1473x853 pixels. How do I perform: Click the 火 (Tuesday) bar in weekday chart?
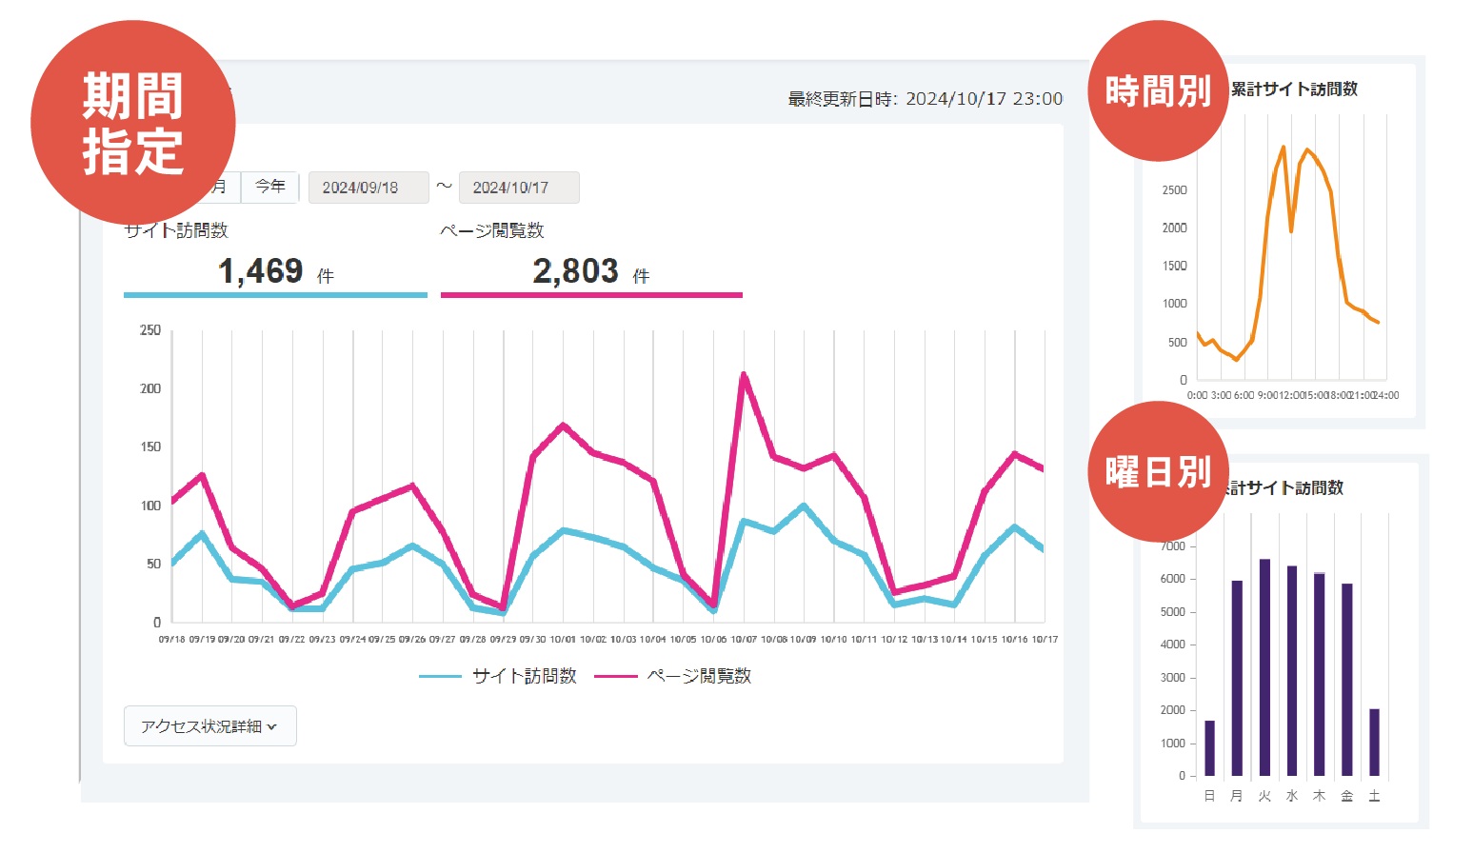(1264, 668)
